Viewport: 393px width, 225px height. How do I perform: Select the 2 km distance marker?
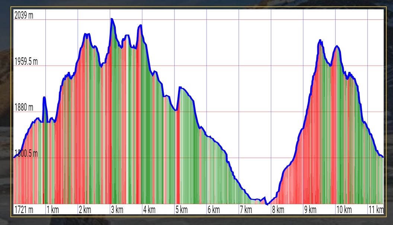click(x=85, y=209)
